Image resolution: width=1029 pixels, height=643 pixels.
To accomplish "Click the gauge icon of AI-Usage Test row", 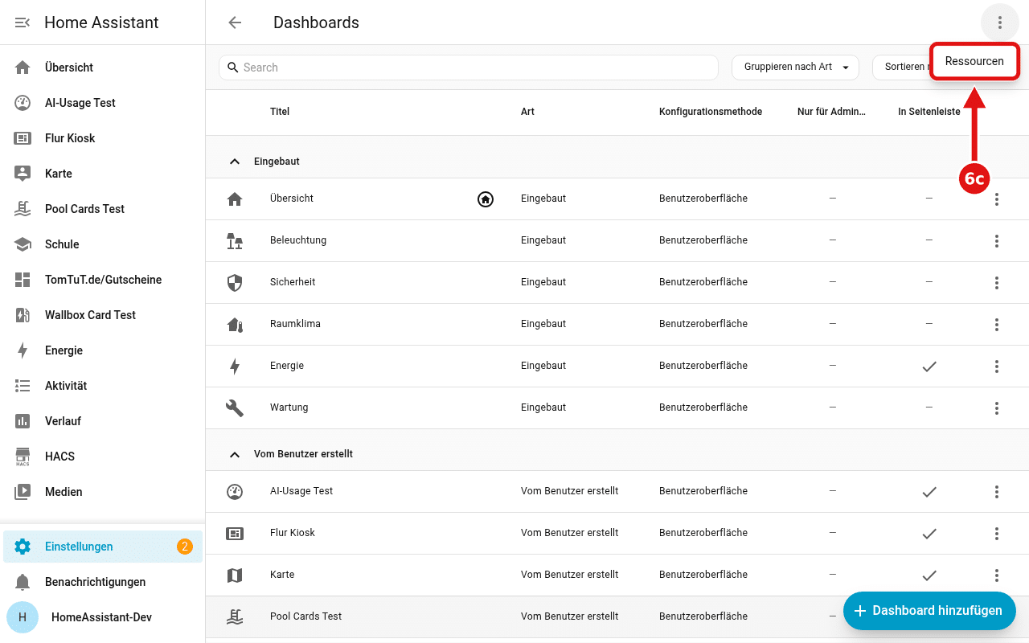I will point(235,492).
